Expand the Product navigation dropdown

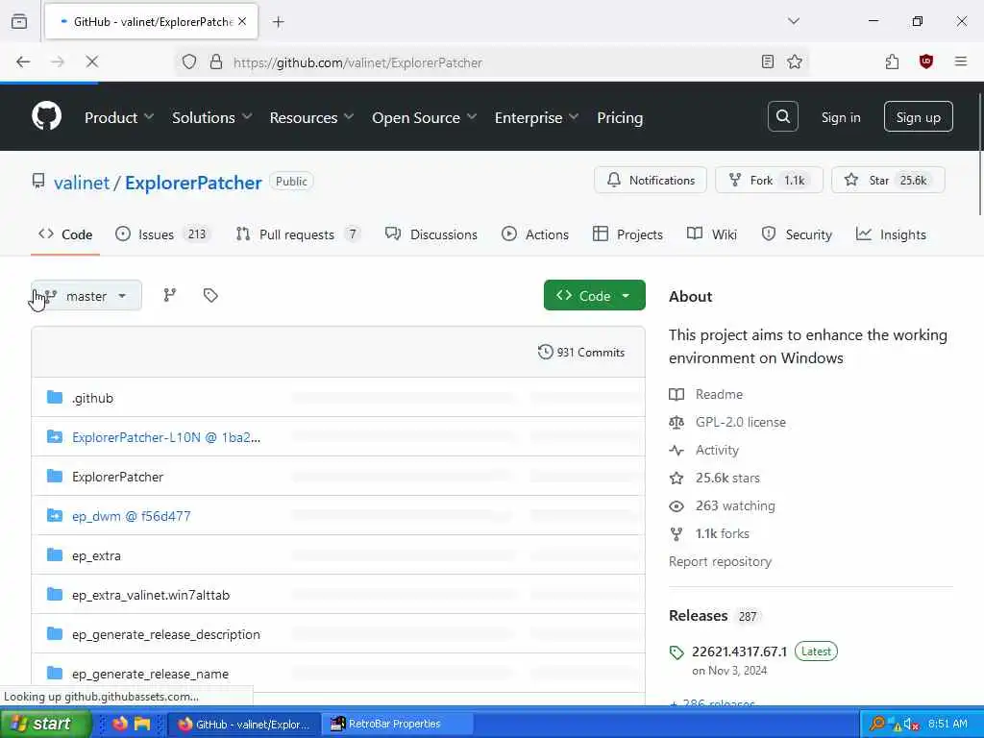pos(119,117)
